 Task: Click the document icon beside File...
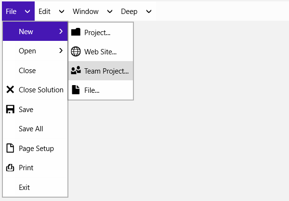click(76, 90)
